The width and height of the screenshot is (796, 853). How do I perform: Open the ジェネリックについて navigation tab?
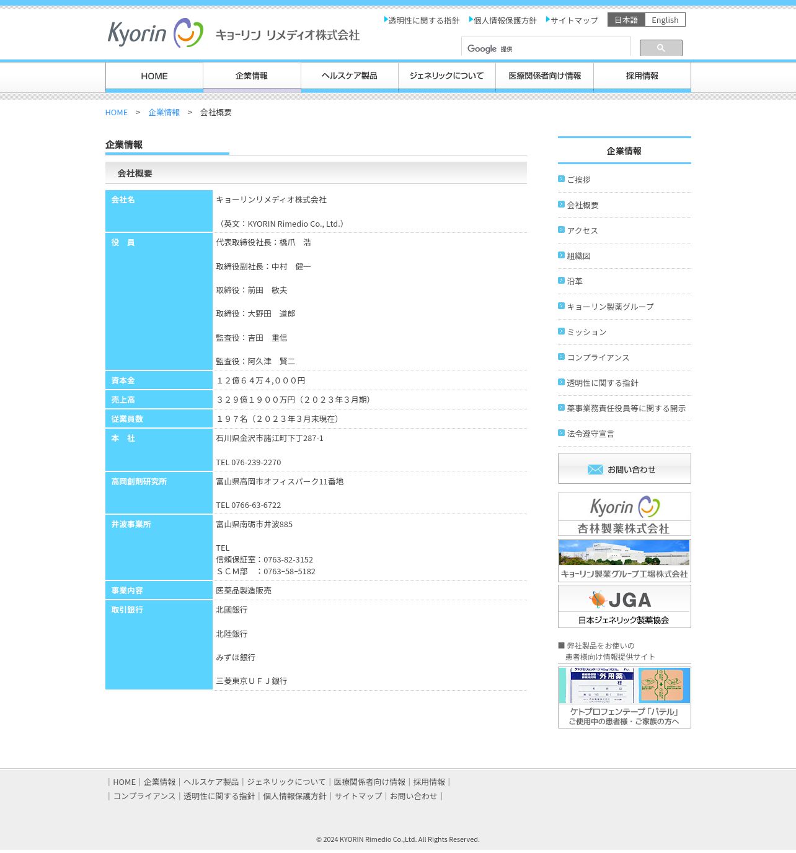pyautogui.click(x=447, y=77)
